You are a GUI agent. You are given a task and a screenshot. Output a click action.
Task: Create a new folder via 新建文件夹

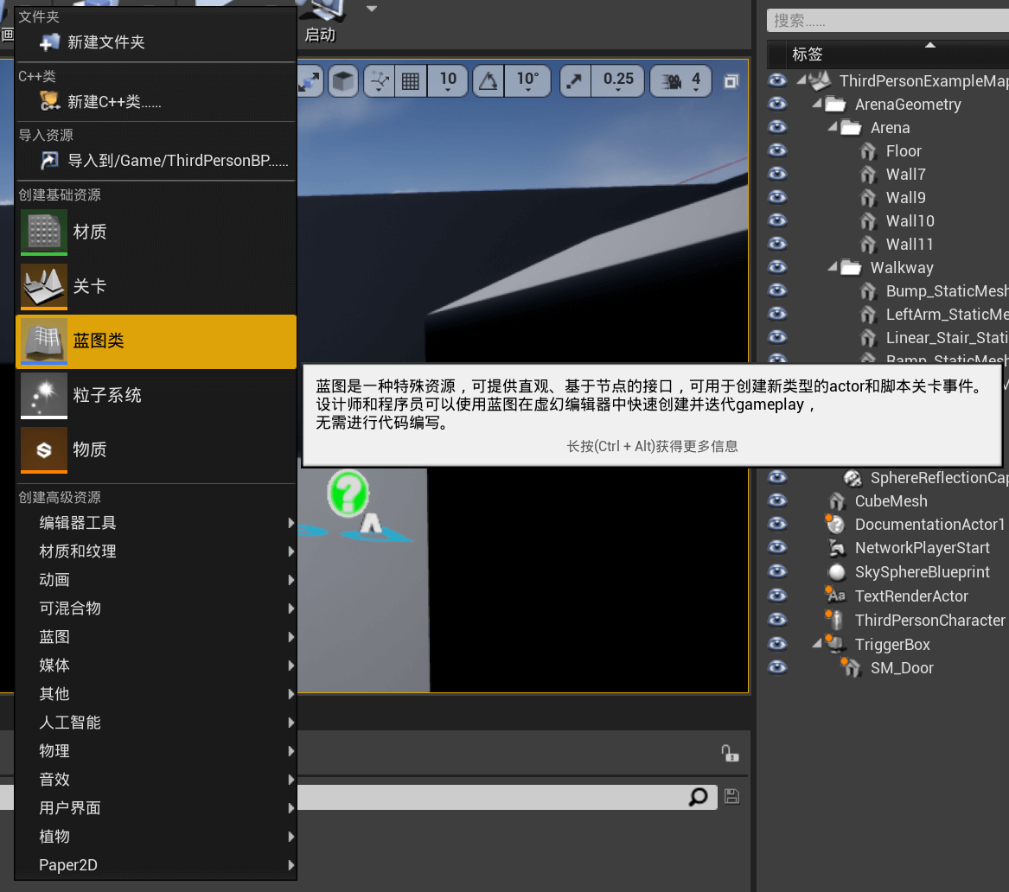coord(156,42)
